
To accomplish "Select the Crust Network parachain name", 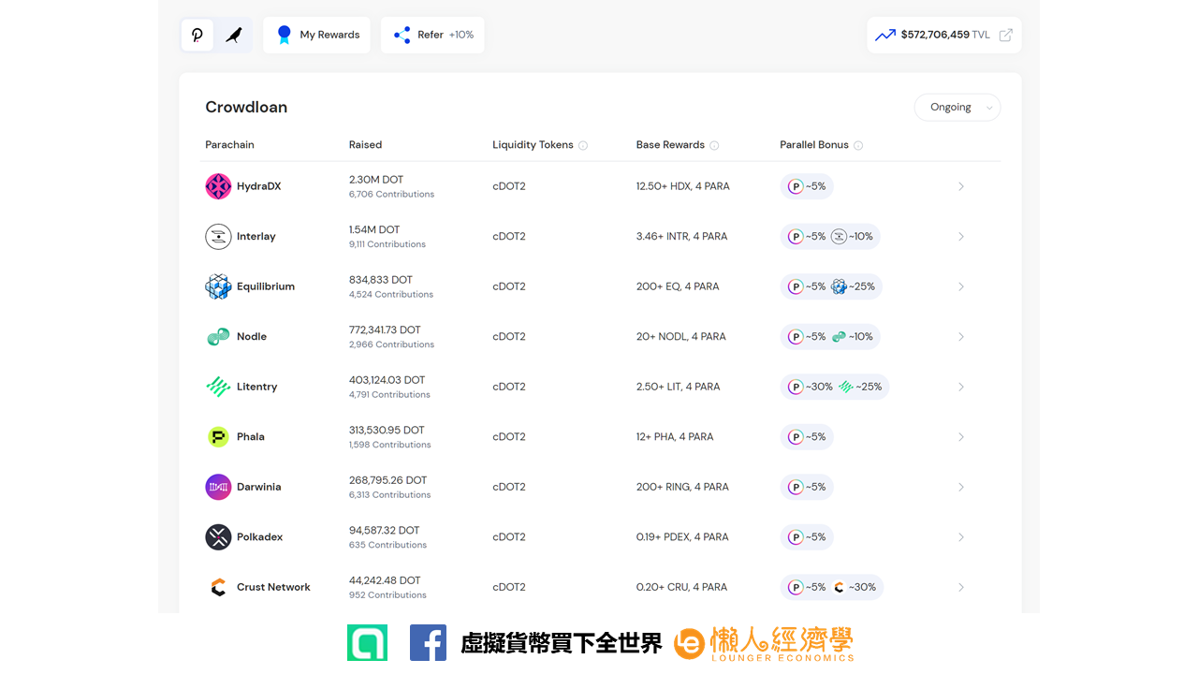I will [x=273, y=587].
